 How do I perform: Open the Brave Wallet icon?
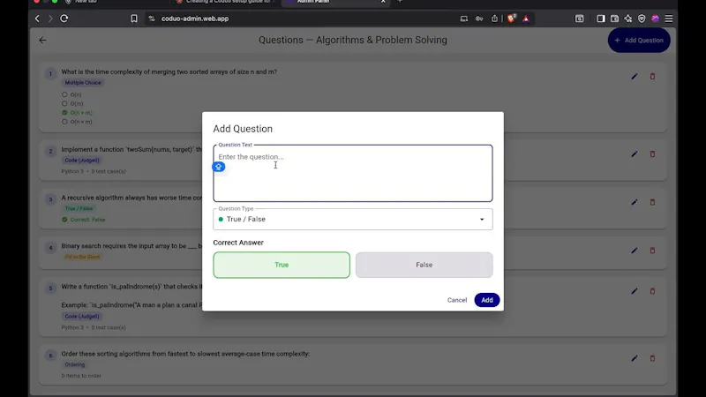click(614, 19)
